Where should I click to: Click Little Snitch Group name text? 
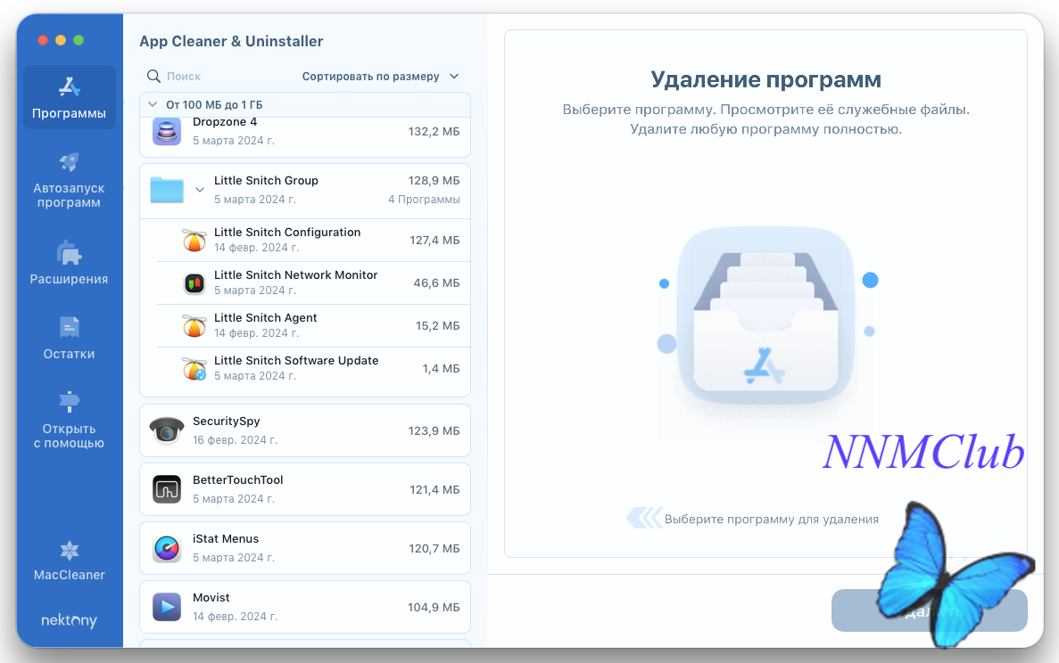click(266, 180)
